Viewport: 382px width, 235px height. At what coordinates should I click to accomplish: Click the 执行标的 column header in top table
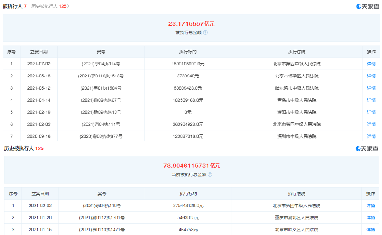click(188, 52)
